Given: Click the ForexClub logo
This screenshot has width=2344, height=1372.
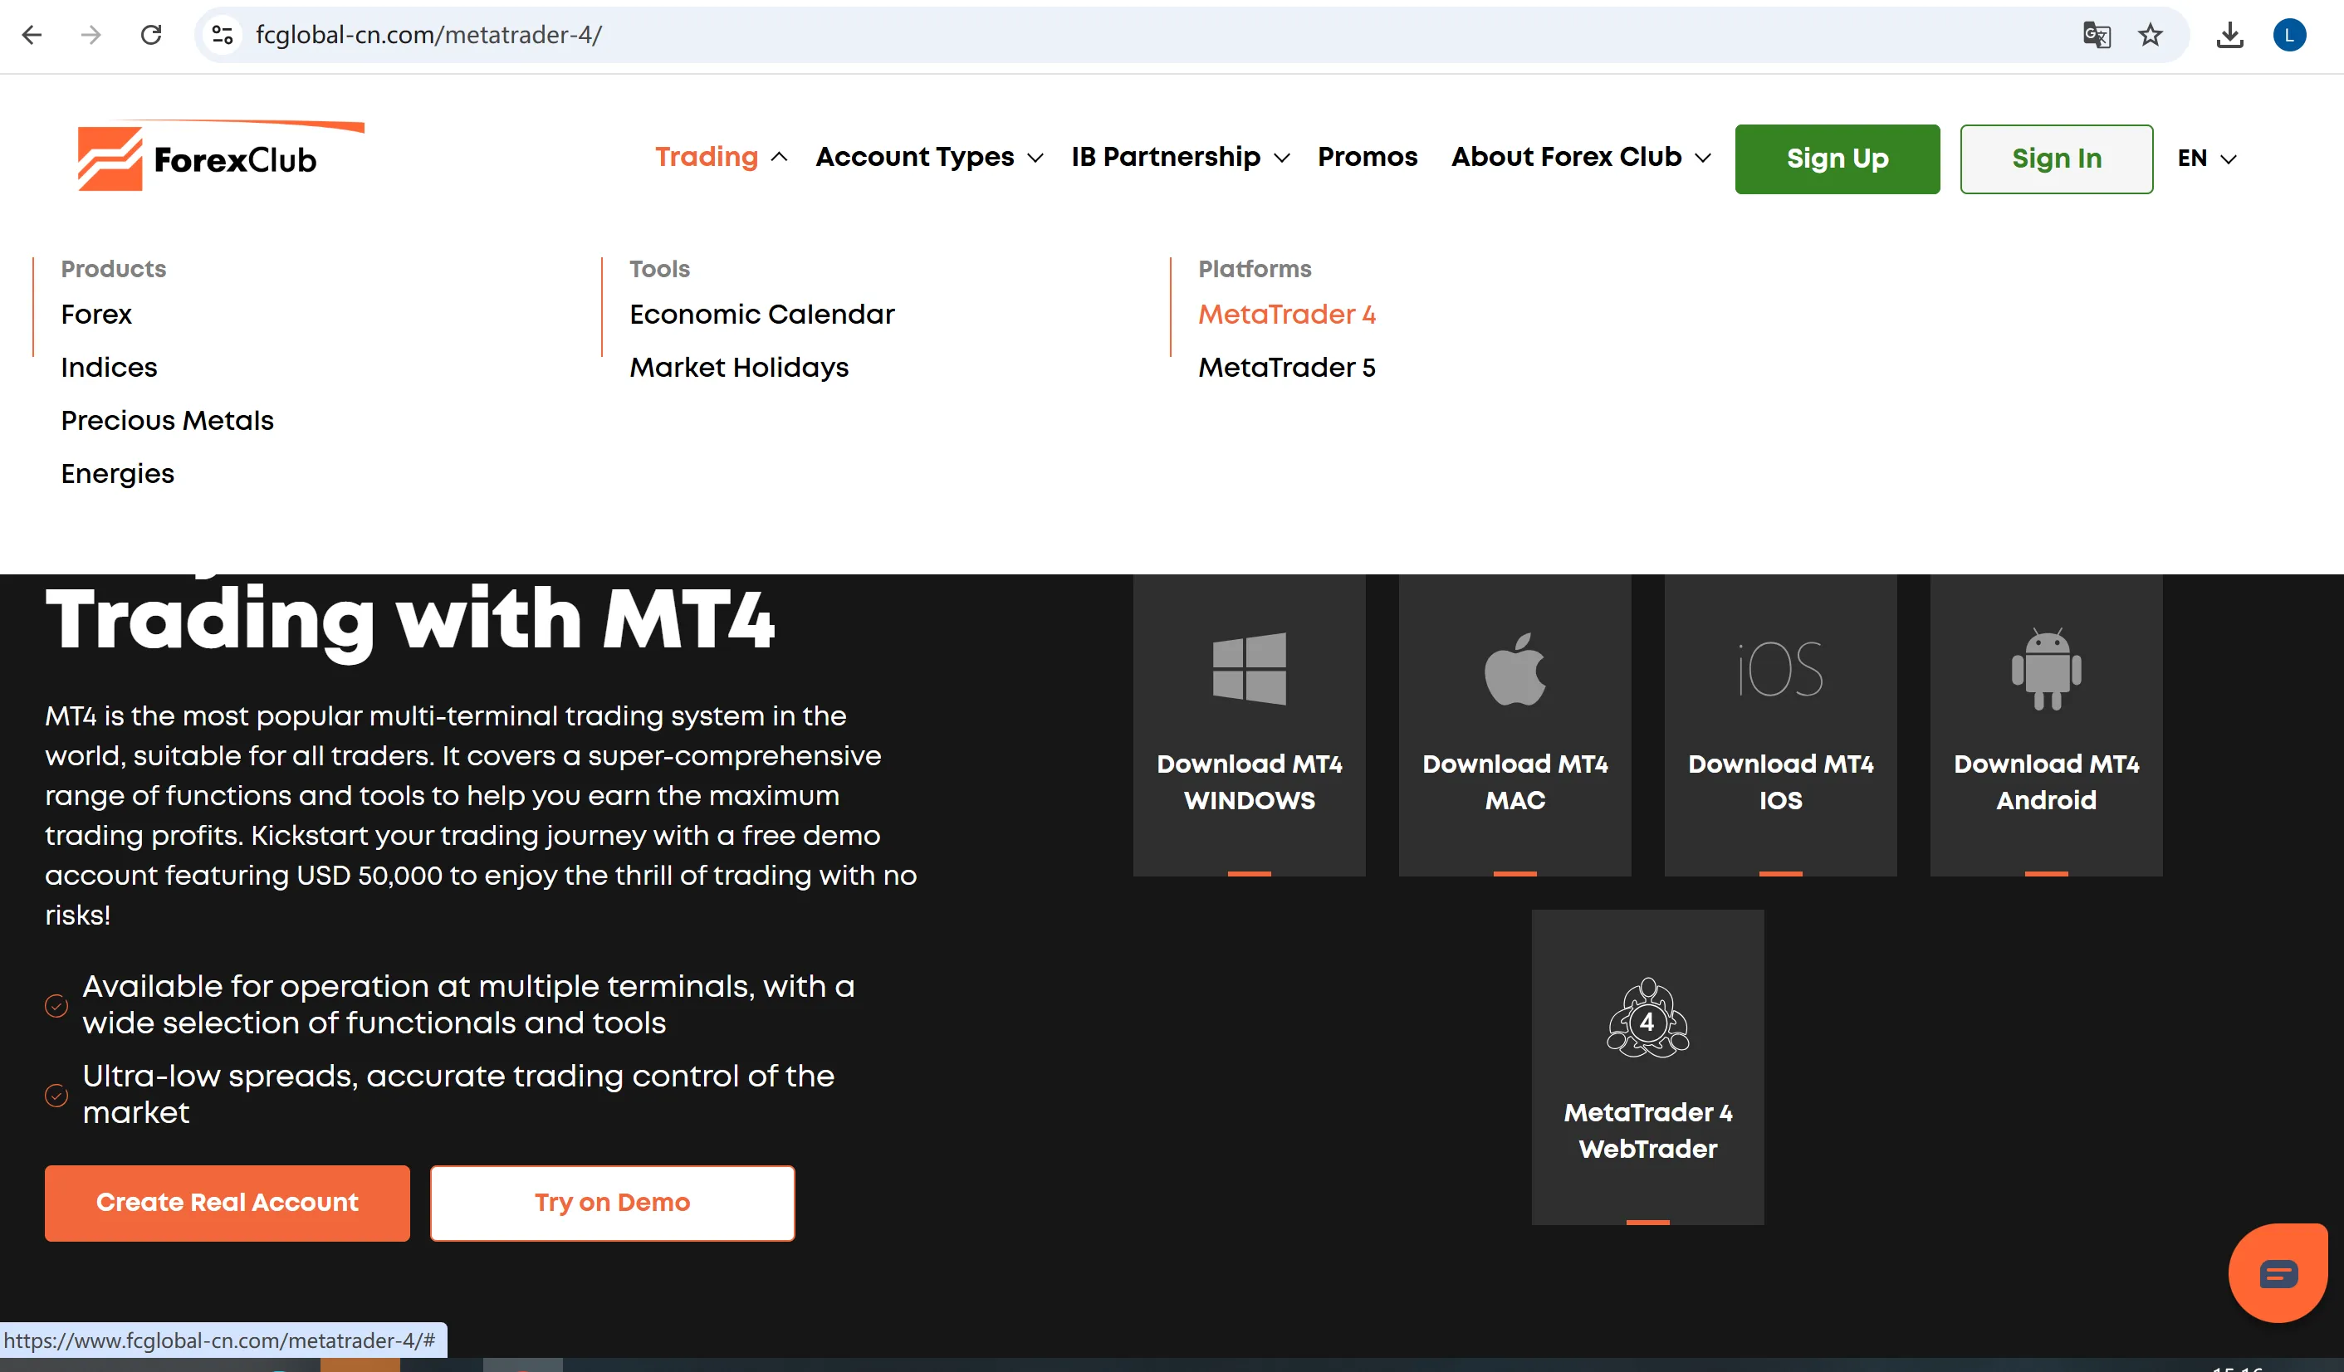Looking at the screenshot, I should coord(220,155).
